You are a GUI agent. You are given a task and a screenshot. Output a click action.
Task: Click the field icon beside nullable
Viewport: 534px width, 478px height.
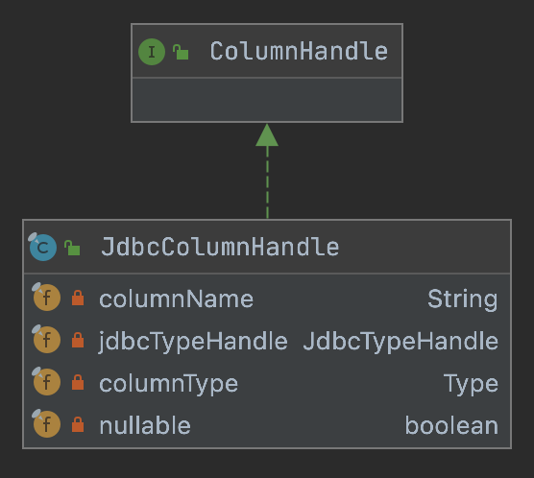coord(46,423)
